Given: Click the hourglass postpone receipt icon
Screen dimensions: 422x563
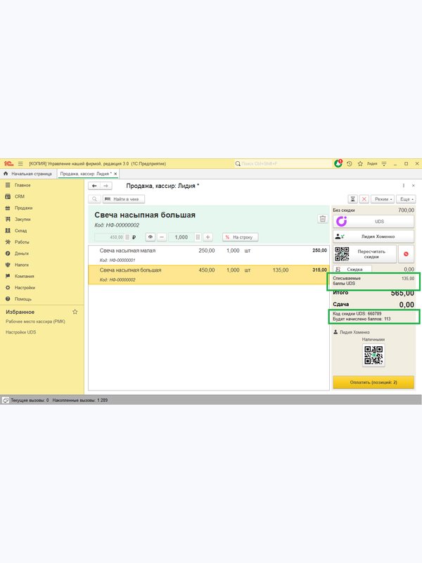Looking at the screenshot, I should (352, 199).
